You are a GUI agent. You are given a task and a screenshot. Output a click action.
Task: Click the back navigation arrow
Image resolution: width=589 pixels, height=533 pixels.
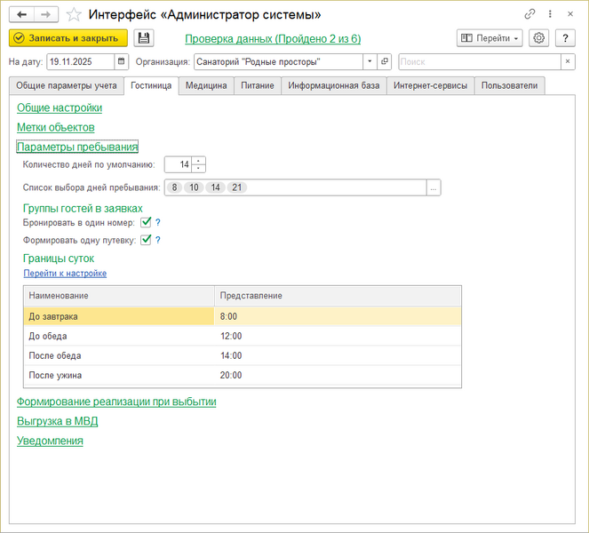(21, 14)
